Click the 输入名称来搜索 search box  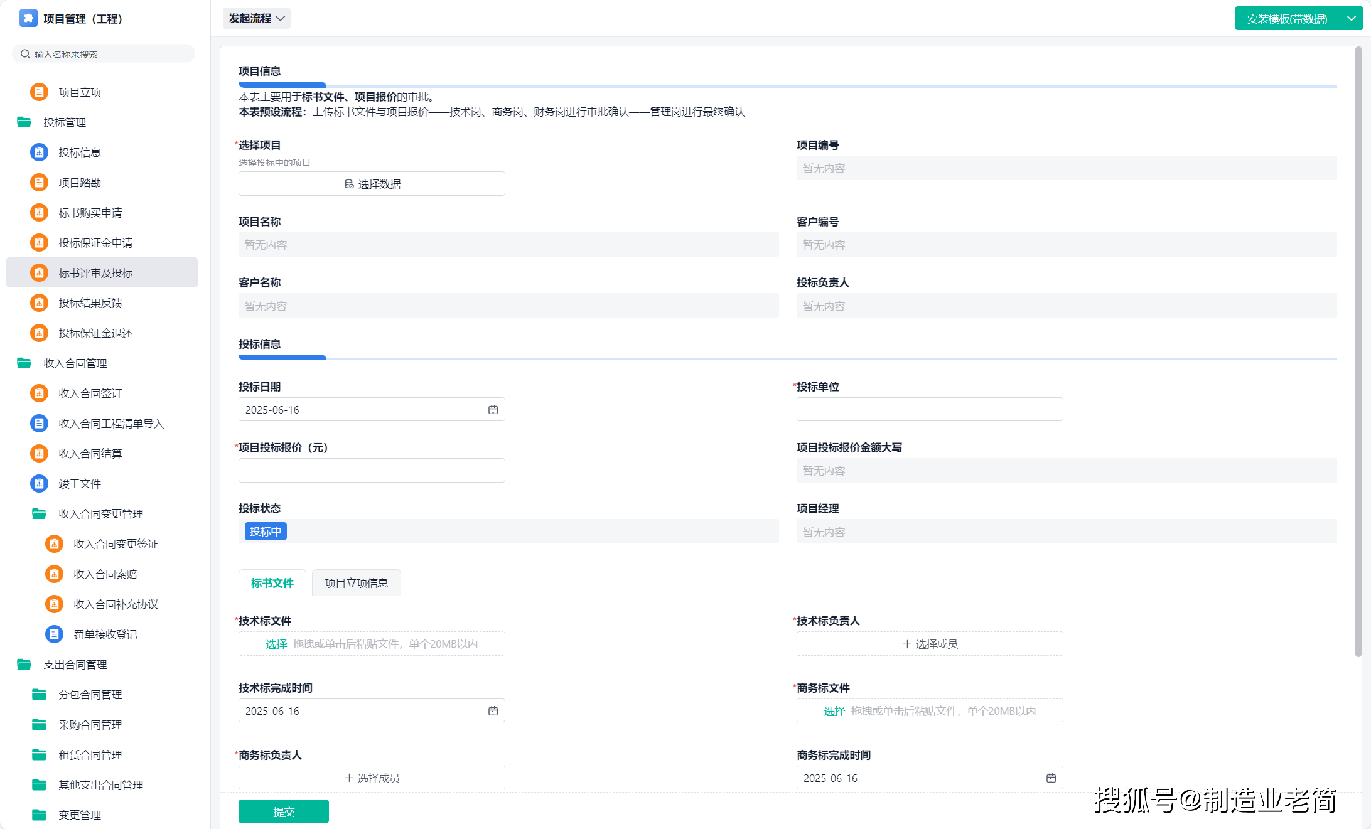pyautogui.click(x=104, y=54)
